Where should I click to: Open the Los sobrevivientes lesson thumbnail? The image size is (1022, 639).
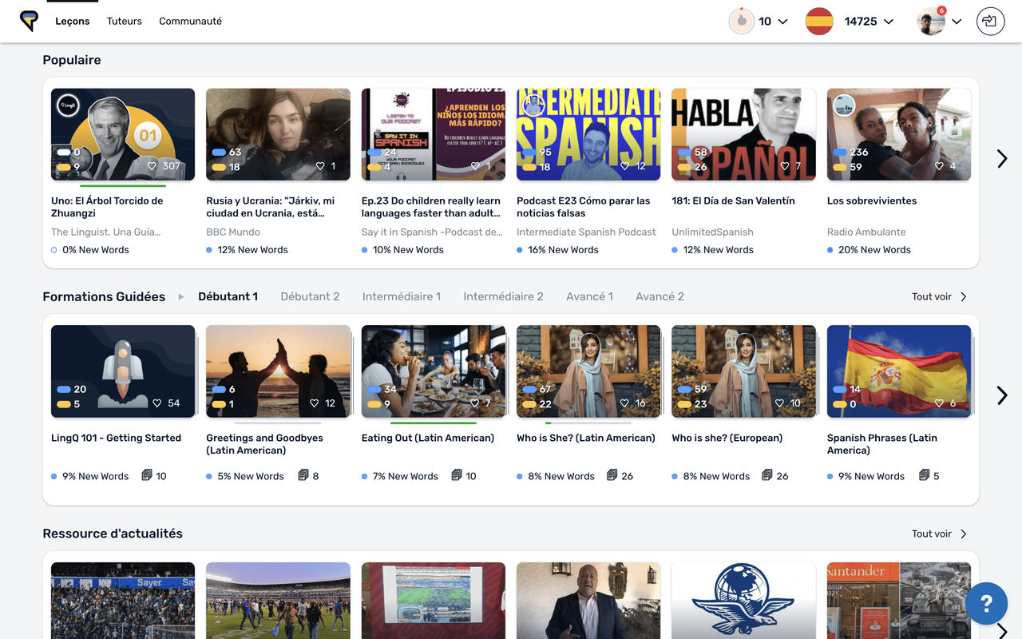point(899,134)
